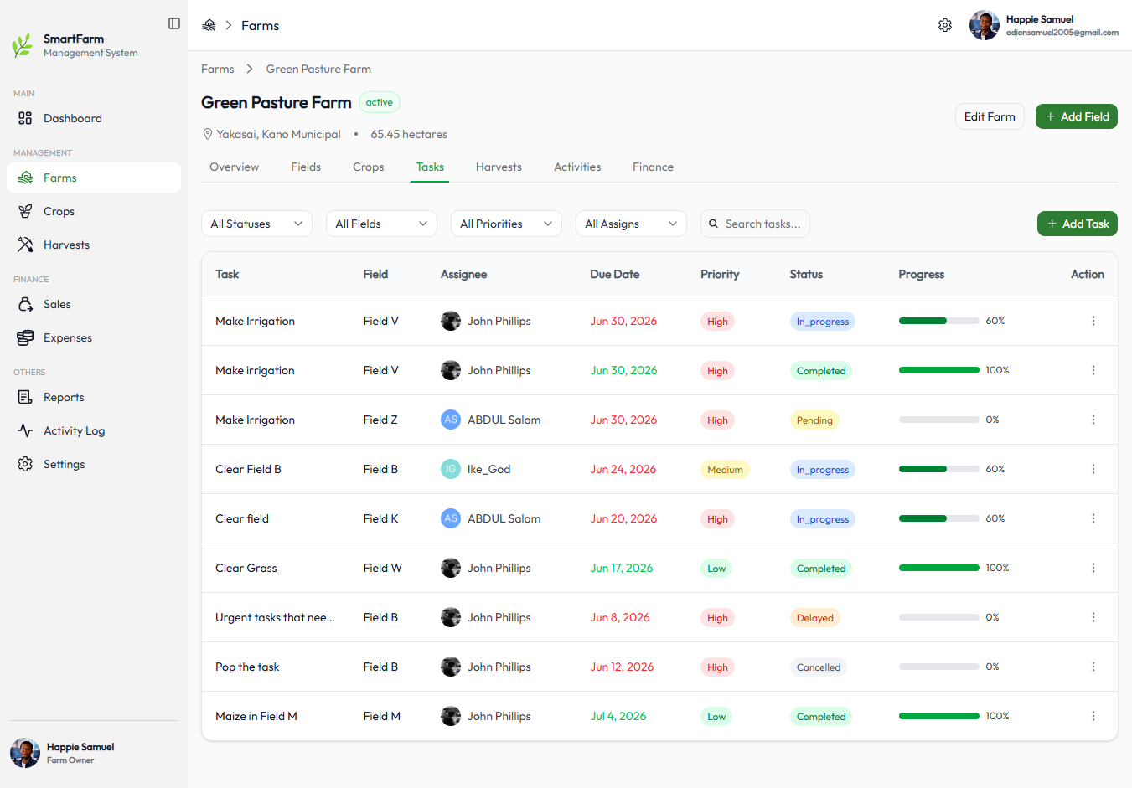1132x788 pixels.
Task: Click progress bar of Clear Grass task
Action: 938,568
